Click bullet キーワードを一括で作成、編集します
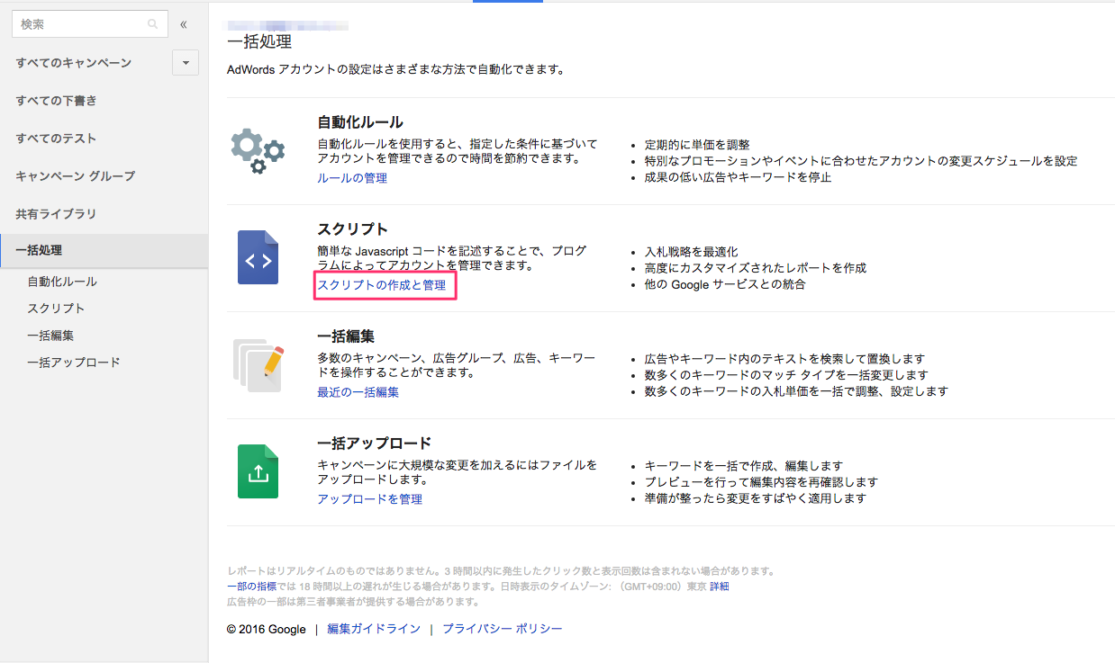Image resolution: width=1115 pixels, height=663 pixels. tap(744, 466)
